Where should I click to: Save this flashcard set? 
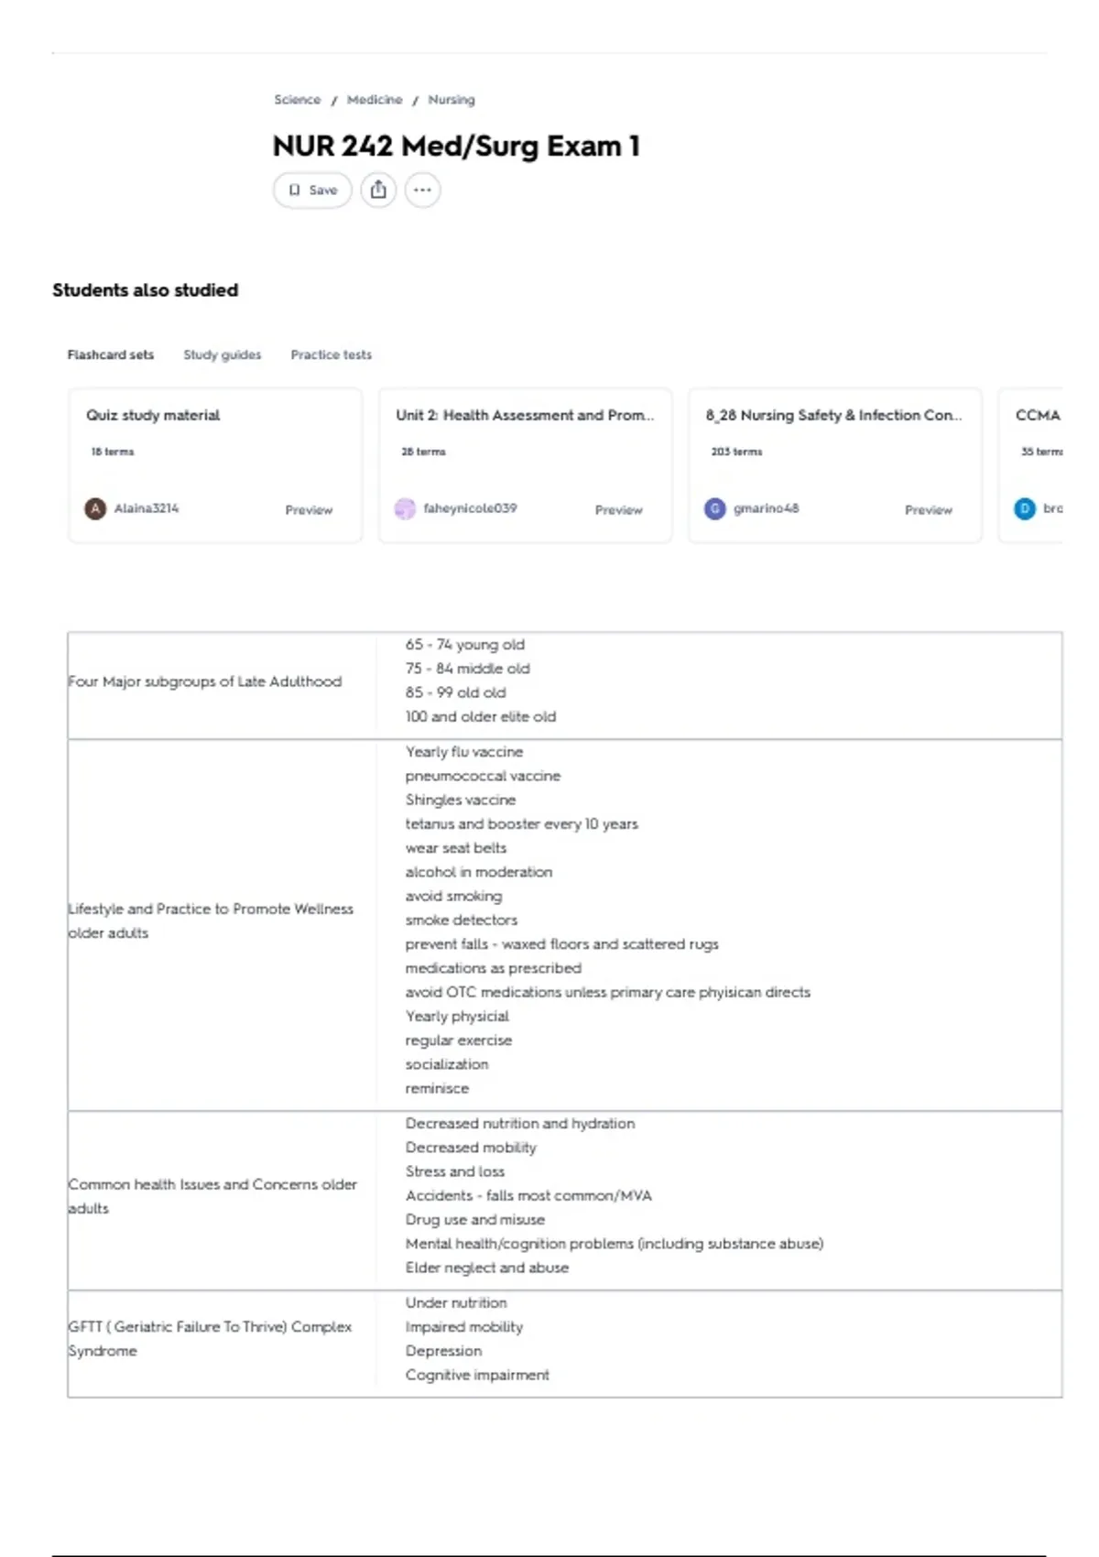(x=312, y=191)
